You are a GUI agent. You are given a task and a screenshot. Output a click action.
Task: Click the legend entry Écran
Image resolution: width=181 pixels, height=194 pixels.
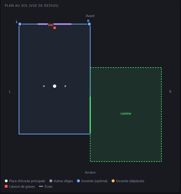pos(46,186)
